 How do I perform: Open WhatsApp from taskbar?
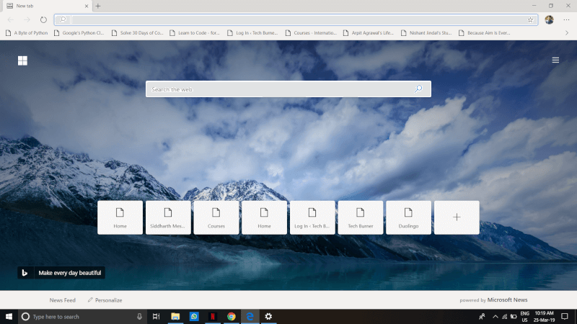pyautogui.click(x=194, y=317)
